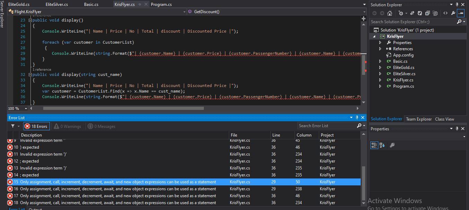Click the Home icon in Solution Explorer
Viewport: 469px width, 210px height.
click(390, 13)
